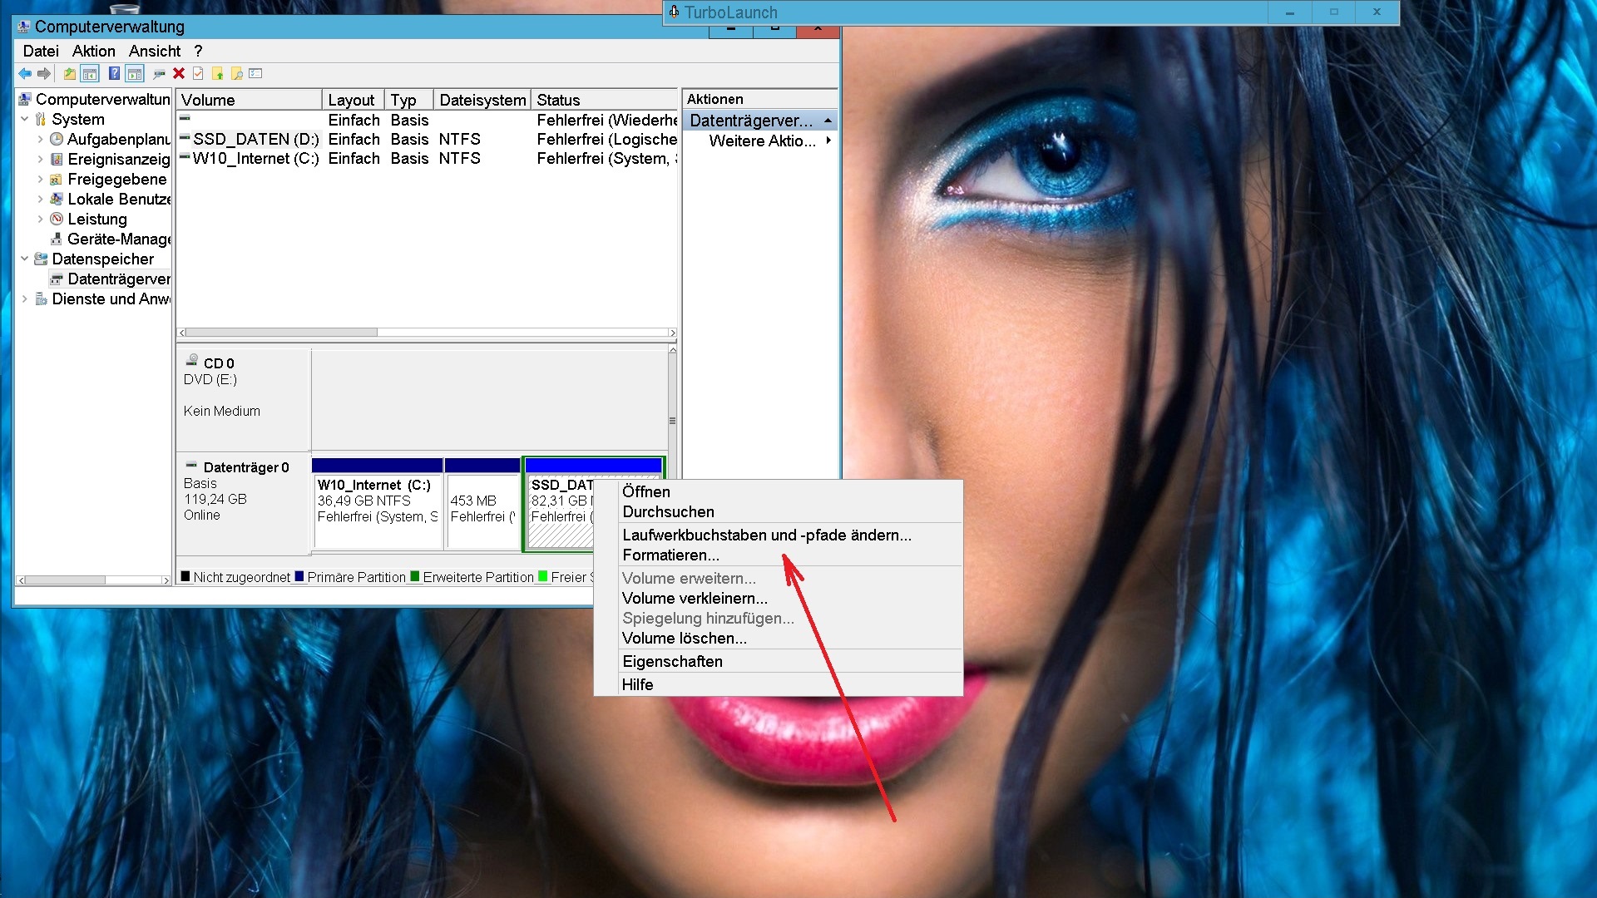This screenshot has height=898, width=1597.
Task: Click the CD 0 disc drive icon
Action: [x=191, y=360]
